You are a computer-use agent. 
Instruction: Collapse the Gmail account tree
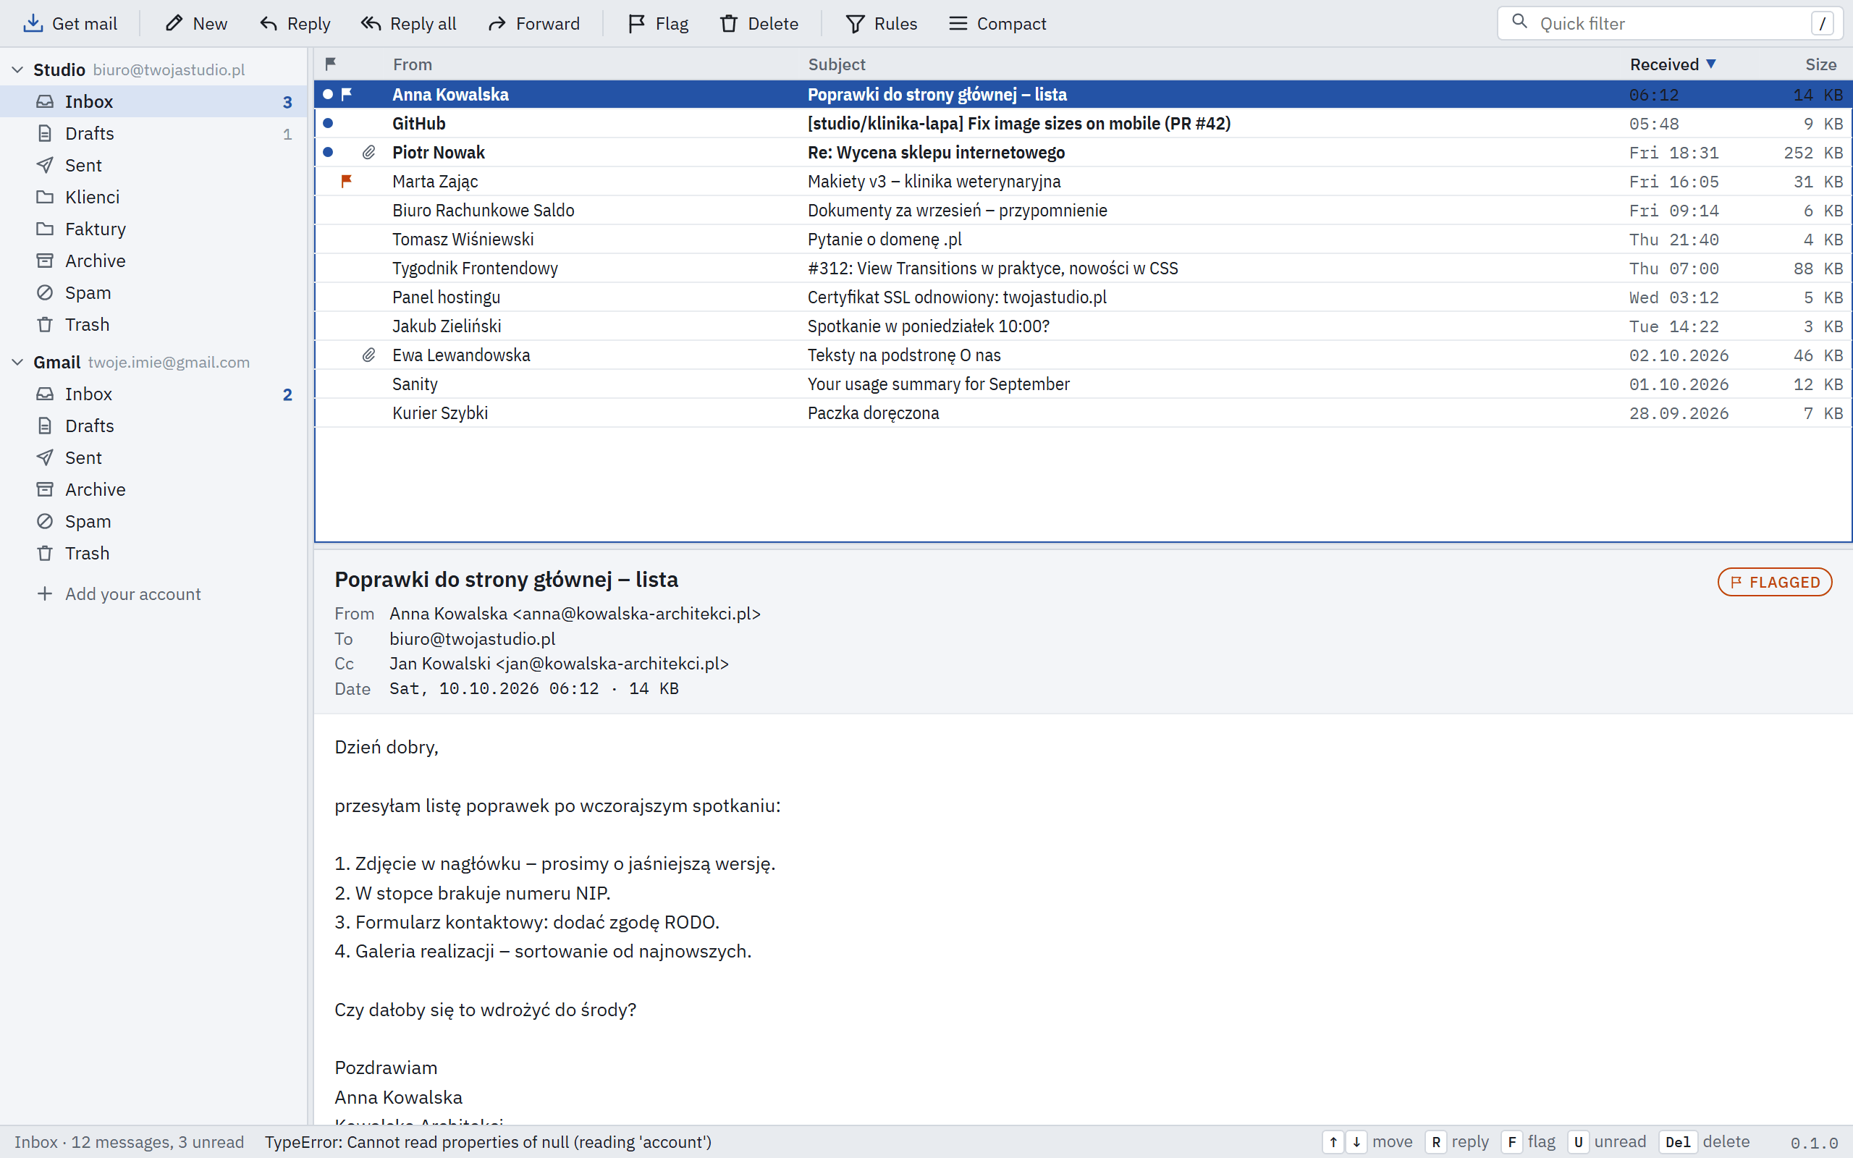pyautogui.click(x=17, y=363)
